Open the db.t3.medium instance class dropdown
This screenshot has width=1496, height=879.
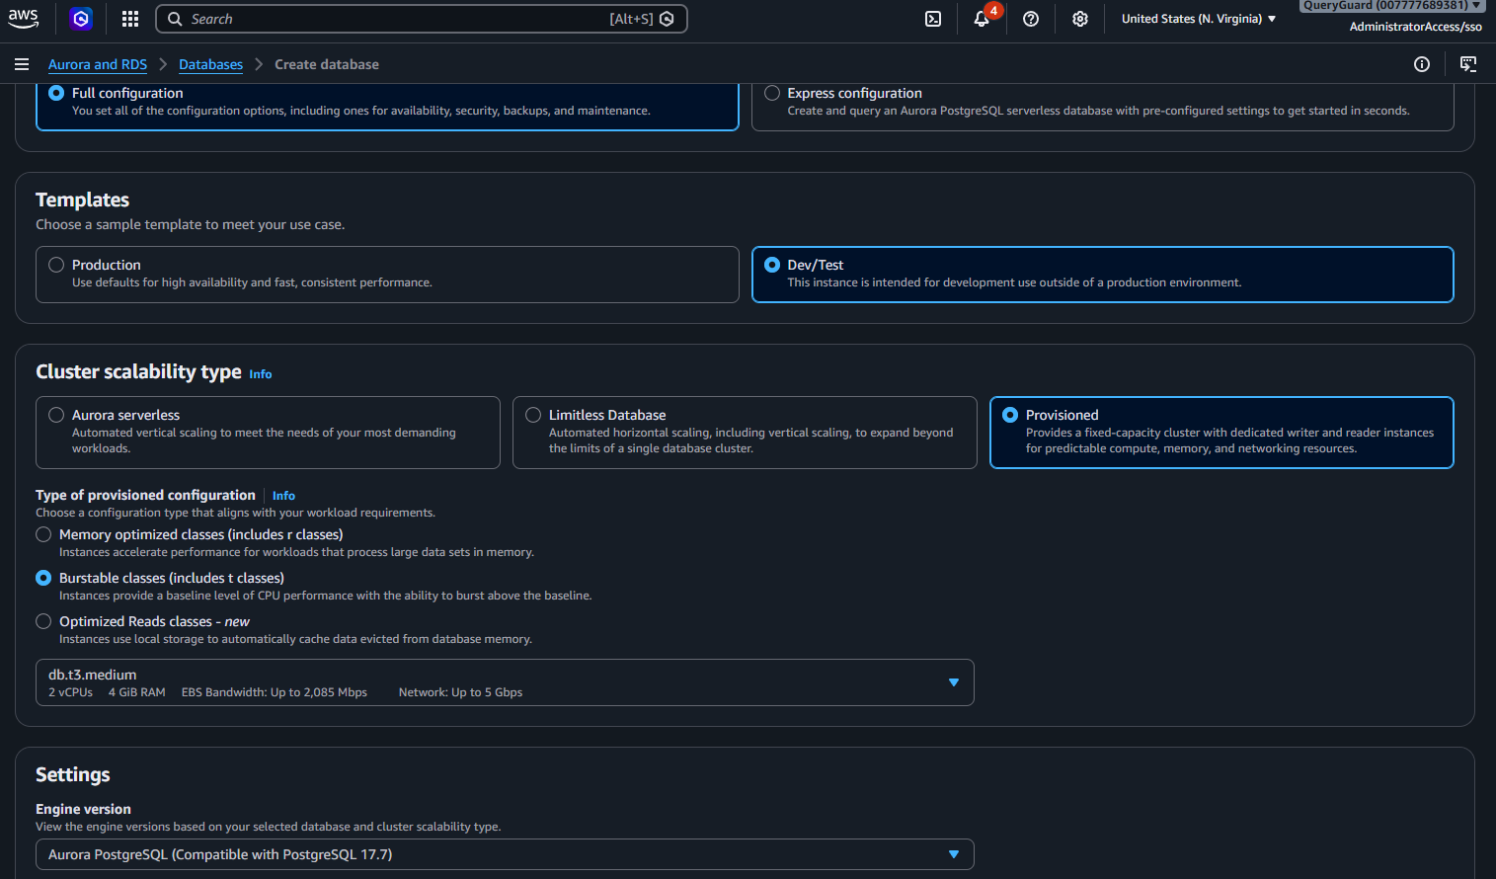[x=505, y=682]
